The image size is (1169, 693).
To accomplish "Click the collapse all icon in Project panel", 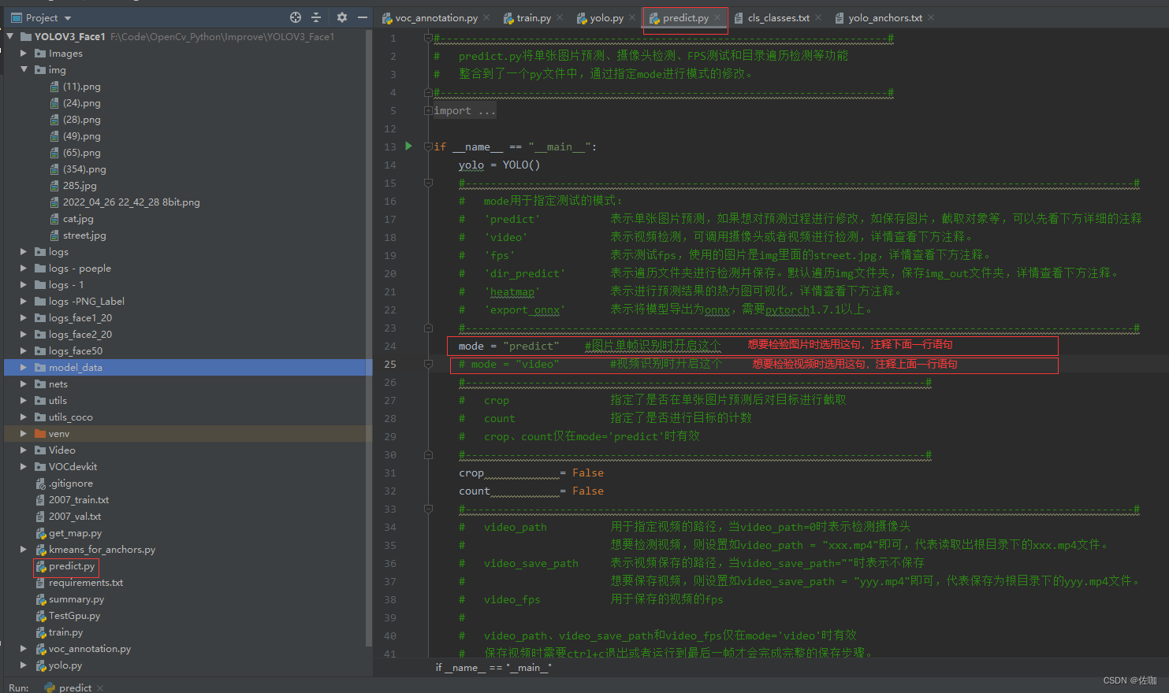I will pyautogui.click(x=316, y=17).
